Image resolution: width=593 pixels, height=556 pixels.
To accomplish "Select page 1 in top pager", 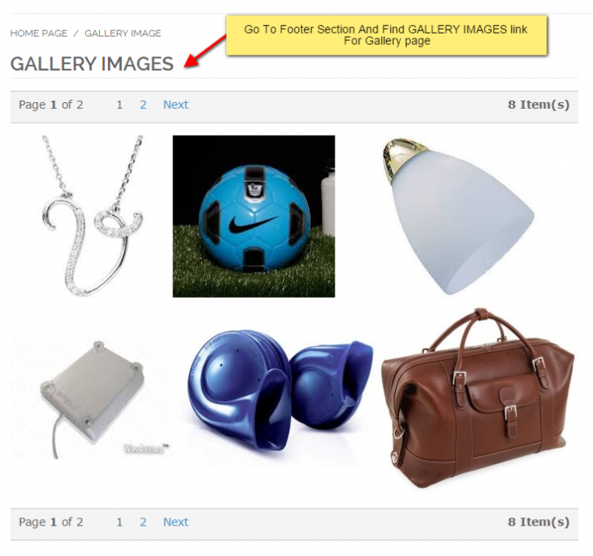I will click(119, 105).
